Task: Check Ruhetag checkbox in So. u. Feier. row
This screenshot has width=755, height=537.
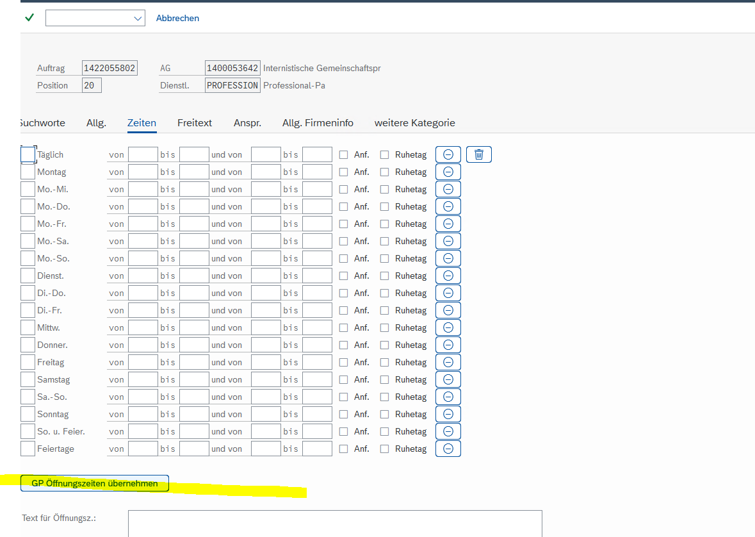Action: click(x=384, y=431)
